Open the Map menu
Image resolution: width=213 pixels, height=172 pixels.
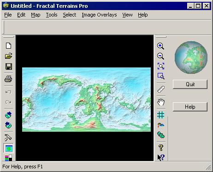(x=35, y=15)
